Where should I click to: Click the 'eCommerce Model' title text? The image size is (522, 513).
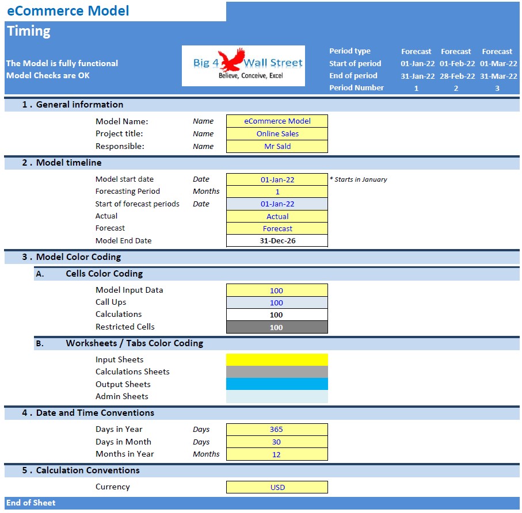[x=68, y=11]
